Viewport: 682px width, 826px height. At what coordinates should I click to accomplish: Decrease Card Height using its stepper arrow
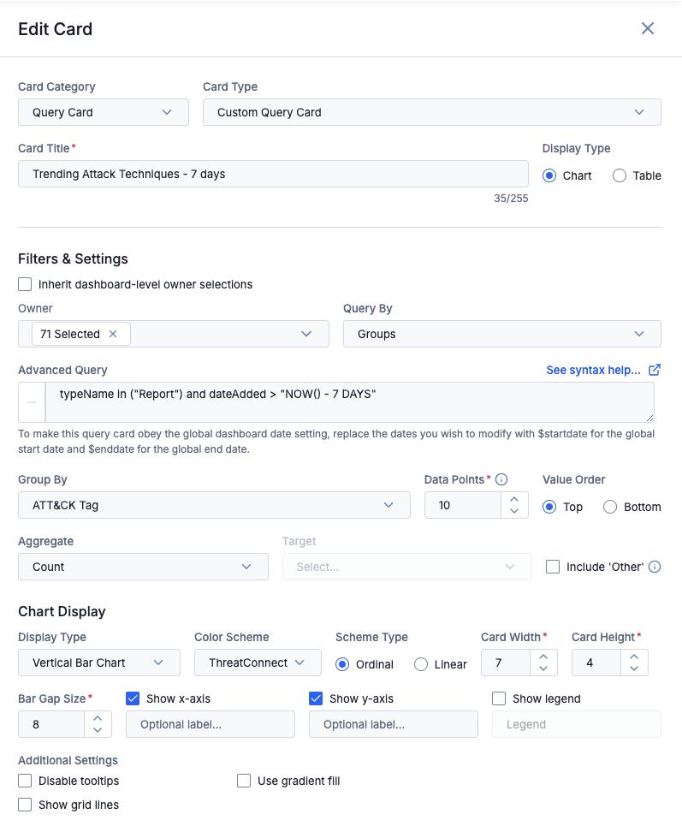coord(633,668)
